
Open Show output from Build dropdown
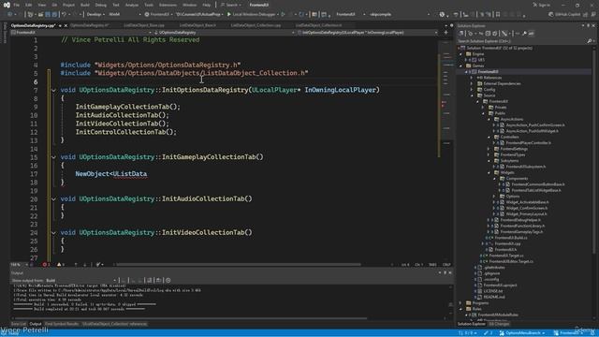point(80,281)
